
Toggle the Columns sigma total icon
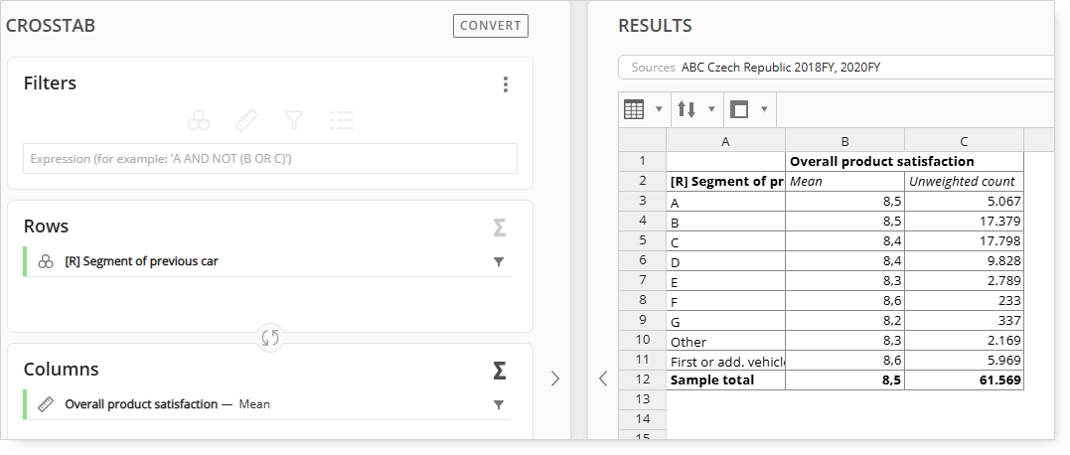click(500, 371)
